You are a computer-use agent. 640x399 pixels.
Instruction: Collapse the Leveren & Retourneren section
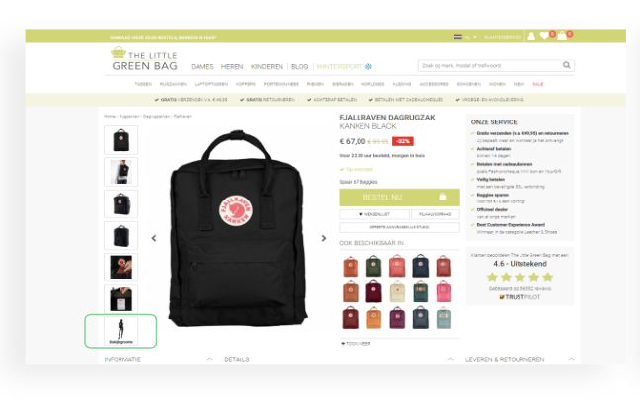[x=571, y=359]
